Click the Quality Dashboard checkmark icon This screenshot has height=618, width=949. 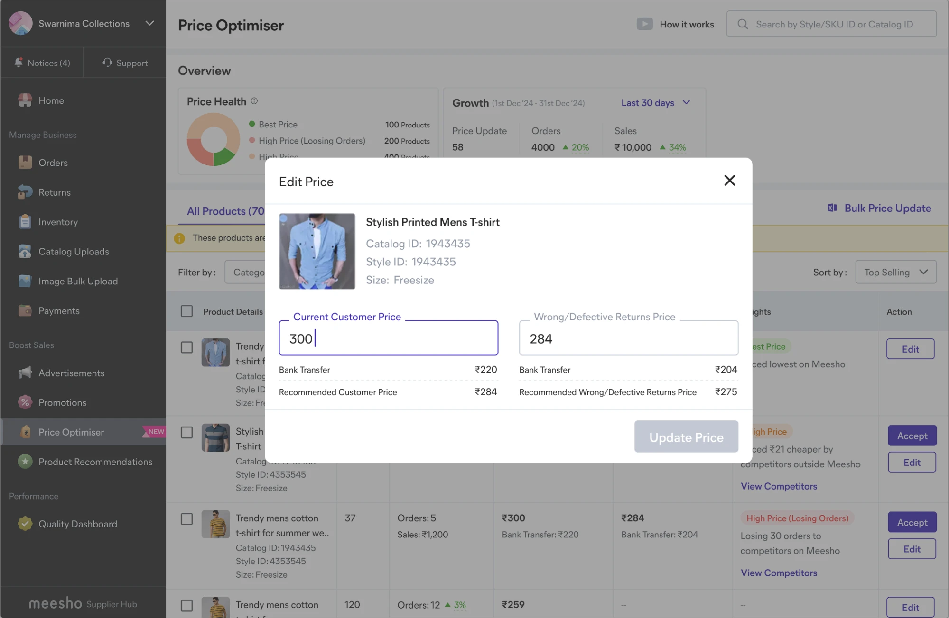[x=25, y=524]
